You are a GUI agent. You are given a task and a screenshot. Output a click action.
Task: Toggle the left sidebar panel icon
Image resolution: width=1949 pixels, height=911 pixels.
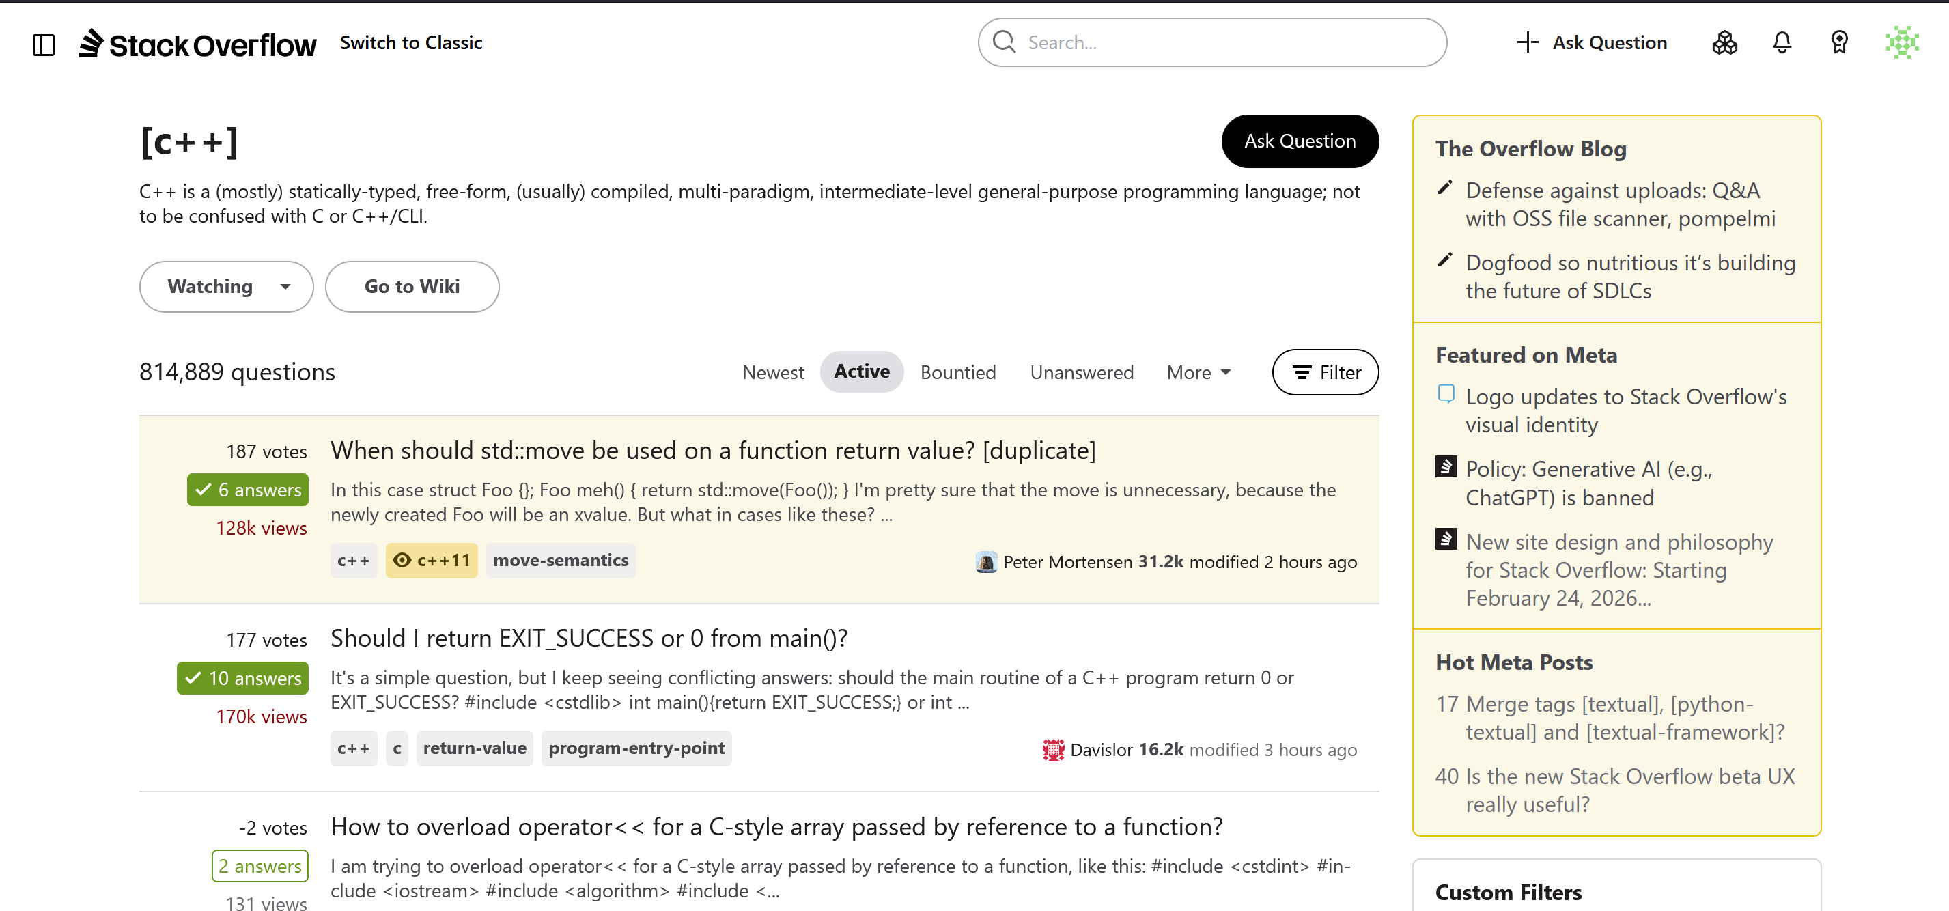pos(44,44)
